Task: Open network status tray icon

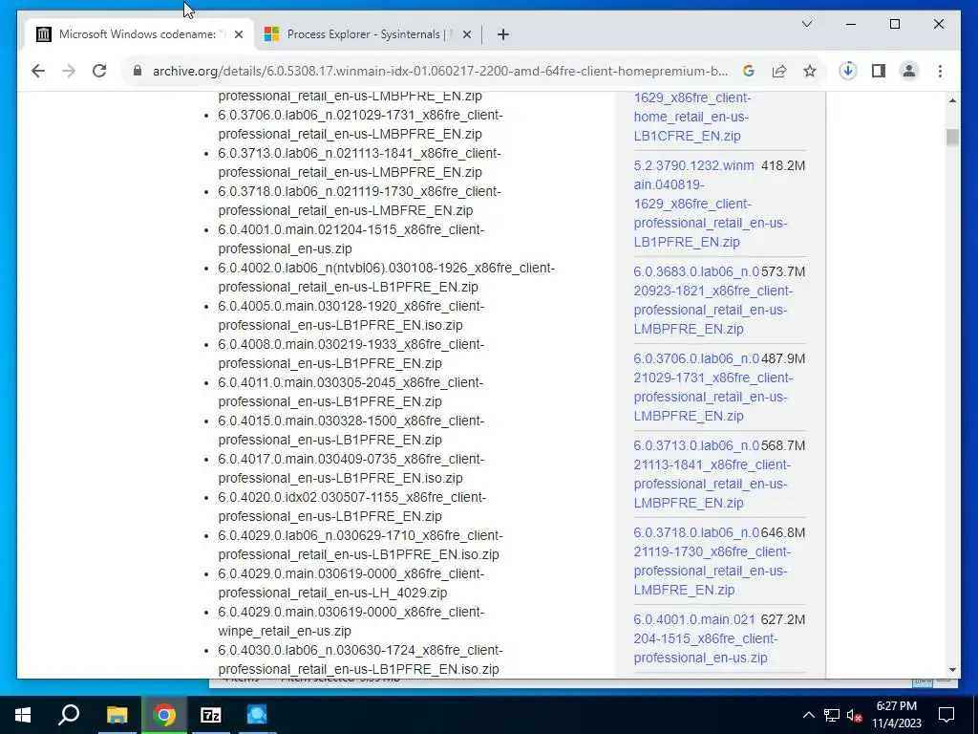Action: point(832,715)
